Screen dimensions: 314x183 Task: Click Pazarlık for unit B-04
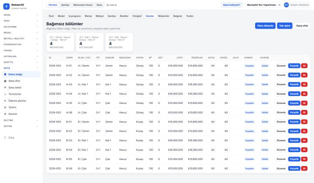point(294,150)
